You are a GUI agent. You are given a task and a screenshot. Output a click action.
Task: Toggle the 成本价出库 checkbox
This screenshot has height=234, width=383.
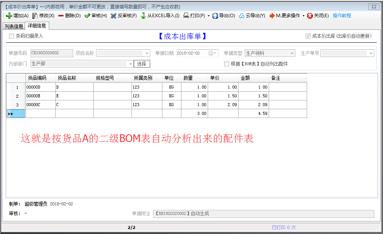pyautogui.click(x=308, y=36)
